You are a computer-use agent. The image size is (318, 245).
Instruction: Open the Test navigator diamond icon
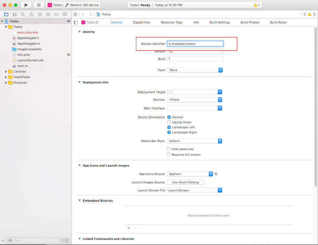[40, 14]
